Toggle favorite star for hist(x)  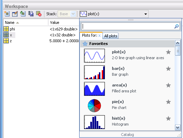(168, 119)
